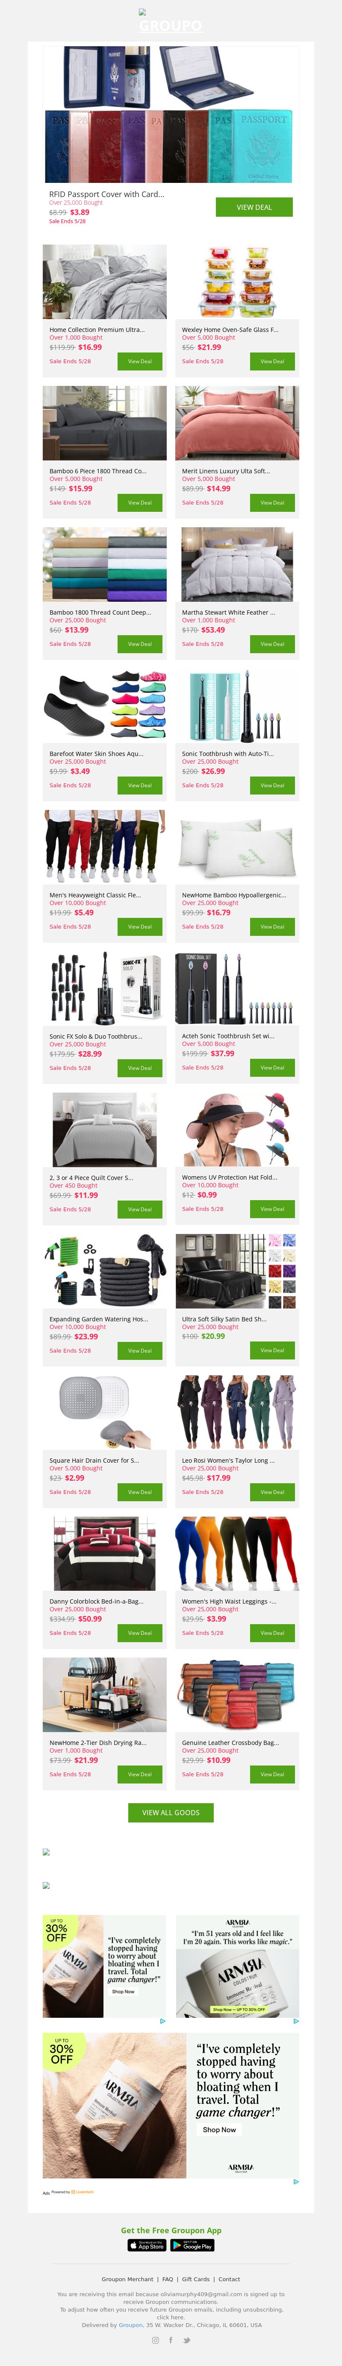This screenshot has height=2366, width=342.
Task: Open the Instagram icon in footer
Action: [x=155, y=2339]
